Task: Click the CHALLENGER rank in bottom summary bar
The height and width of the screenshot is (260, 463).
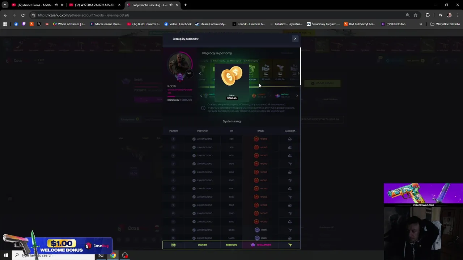Action: (x=261, y=245)
